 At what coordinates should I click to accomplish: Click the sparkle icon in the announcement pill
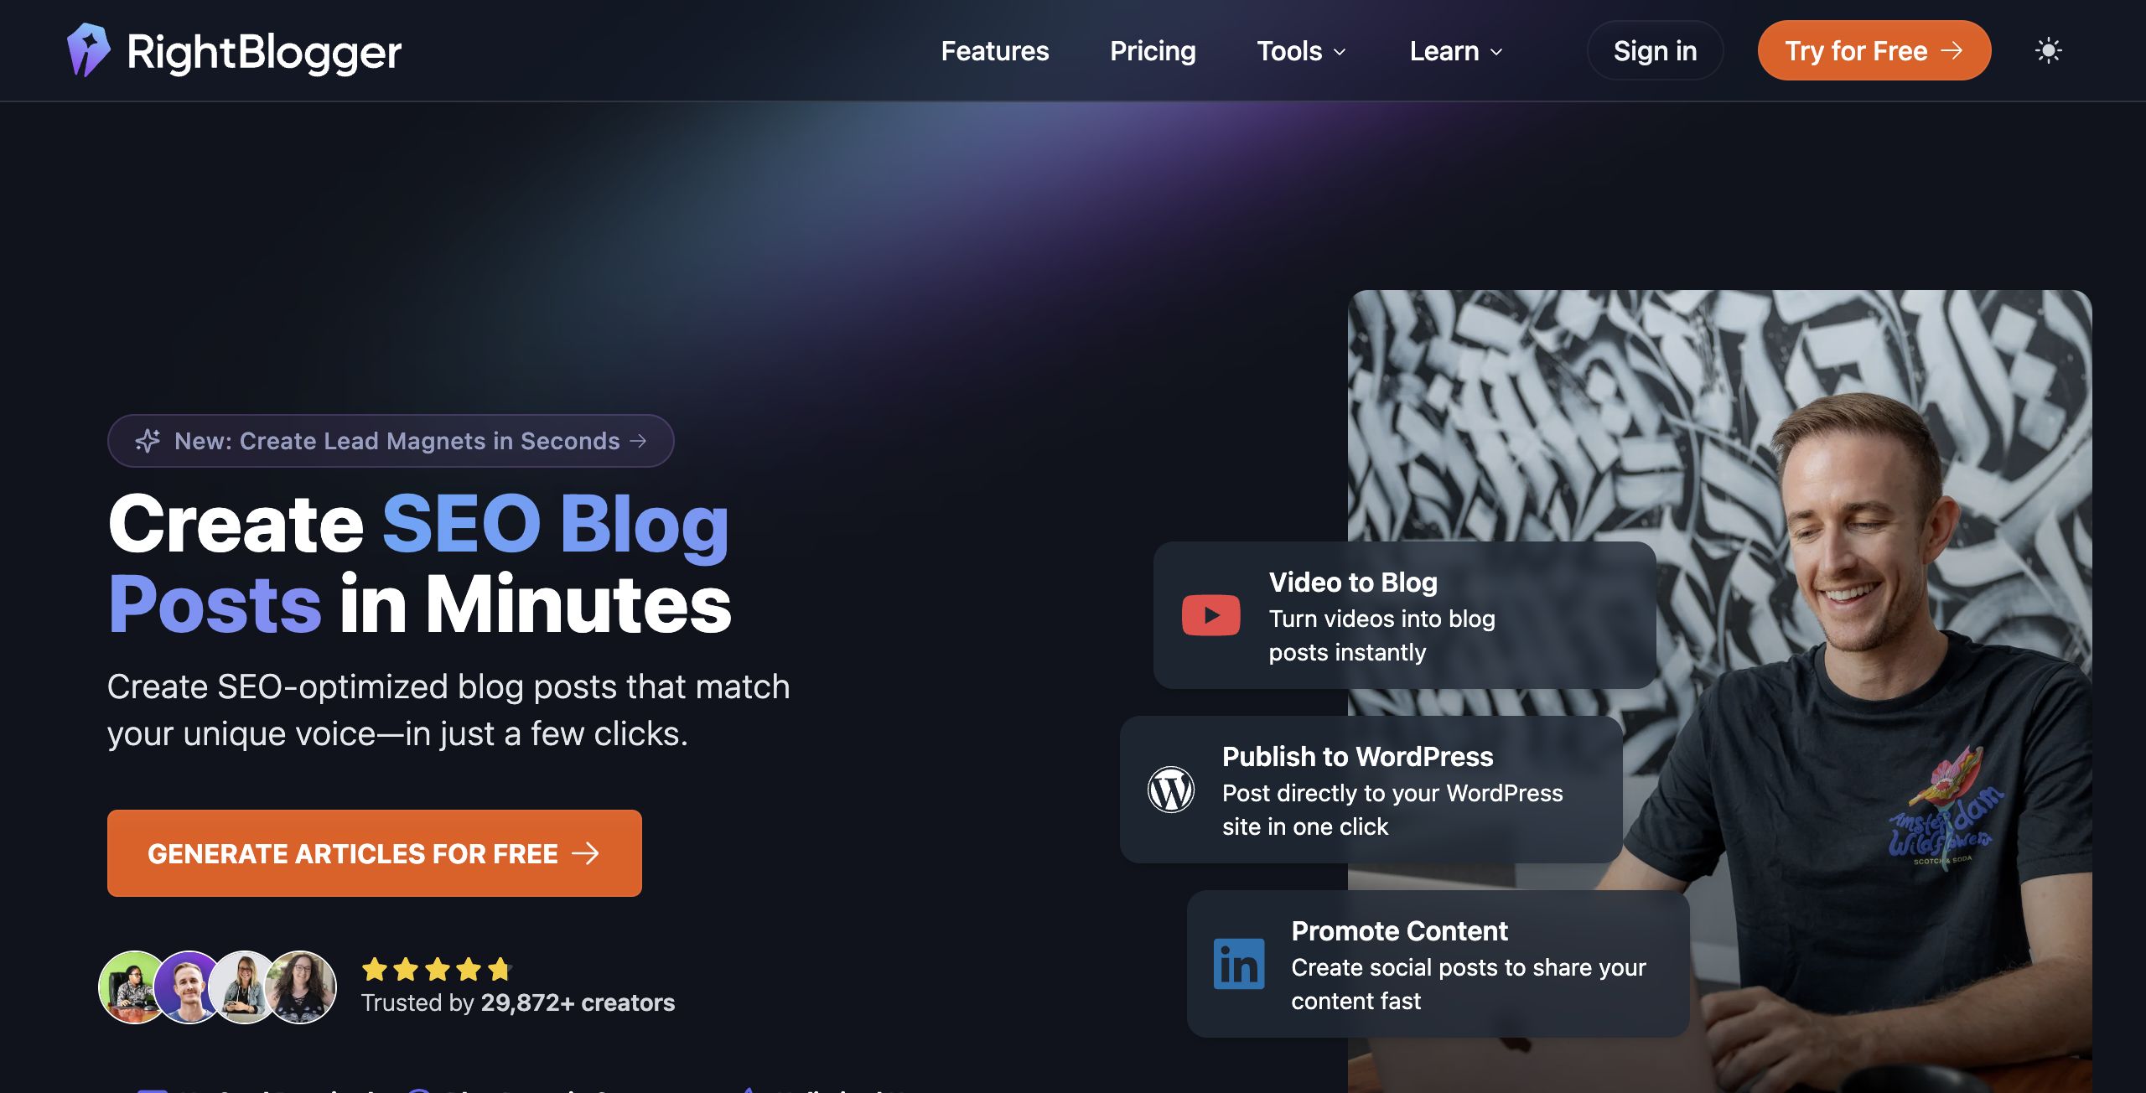pos(148,441)
